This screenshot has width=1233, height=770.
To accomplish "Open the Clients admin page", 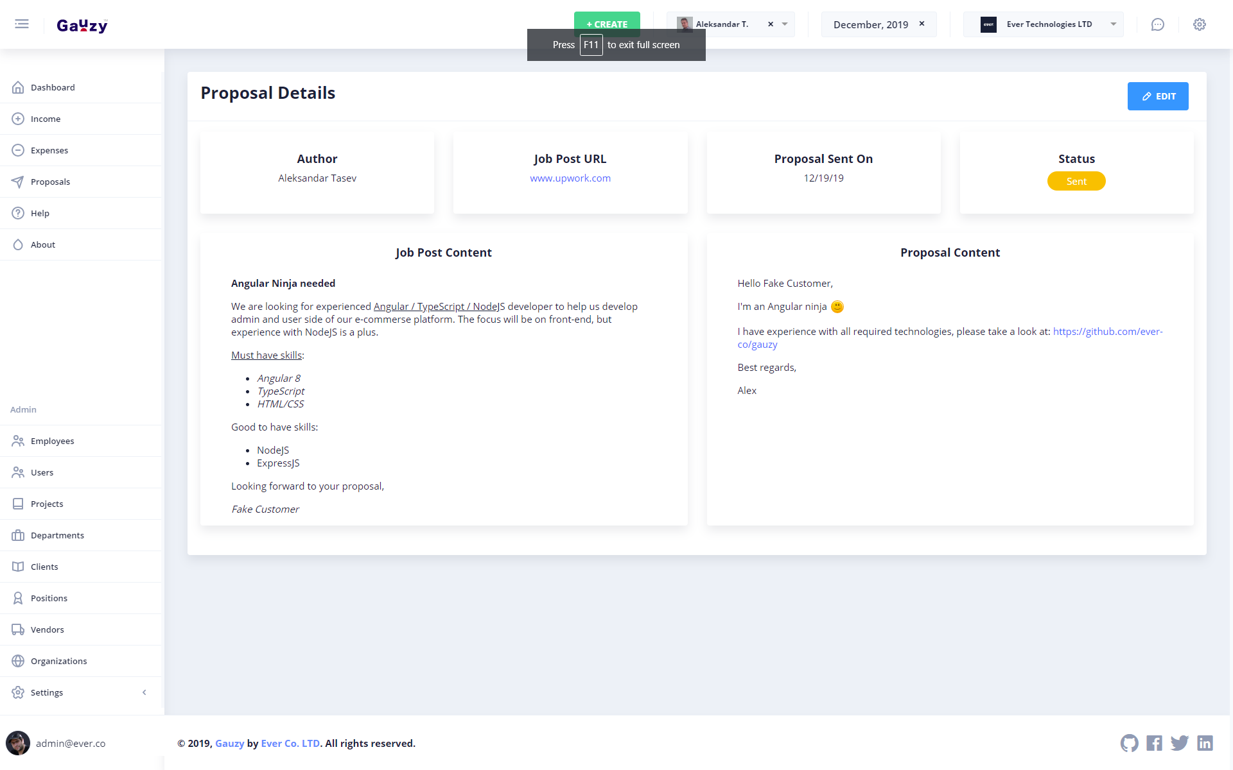I will click(44, 567).
